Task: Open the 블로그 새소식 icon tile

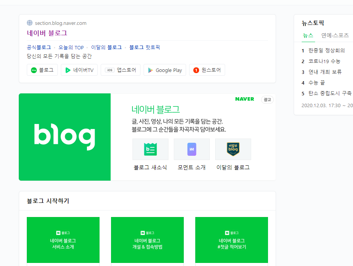Action: click(150, 149)
